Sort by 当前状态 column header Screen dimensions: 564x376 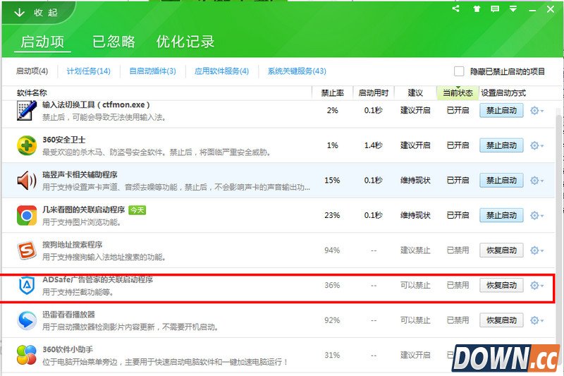pyautogui.click(x=458, y=93)
